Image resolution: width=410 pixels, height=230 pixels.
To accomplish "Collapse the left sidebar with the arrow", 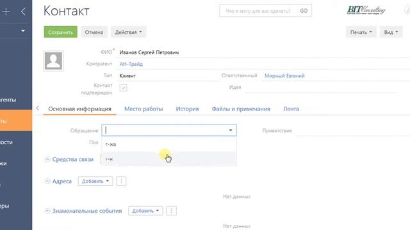I will [23, 11].
